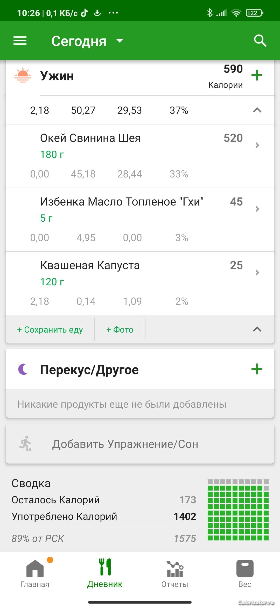The width and height of the screenshot is (280, 608).
Task: Add food to Ужин with plus icon
Action: (257, 75)
